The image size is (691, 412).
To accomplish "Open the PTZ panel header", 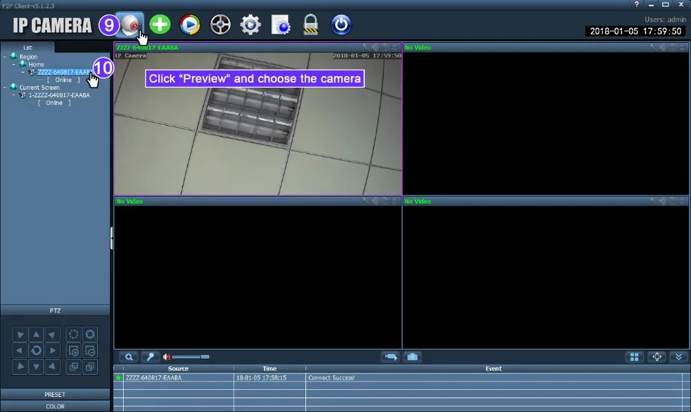I will click(55, 311).
